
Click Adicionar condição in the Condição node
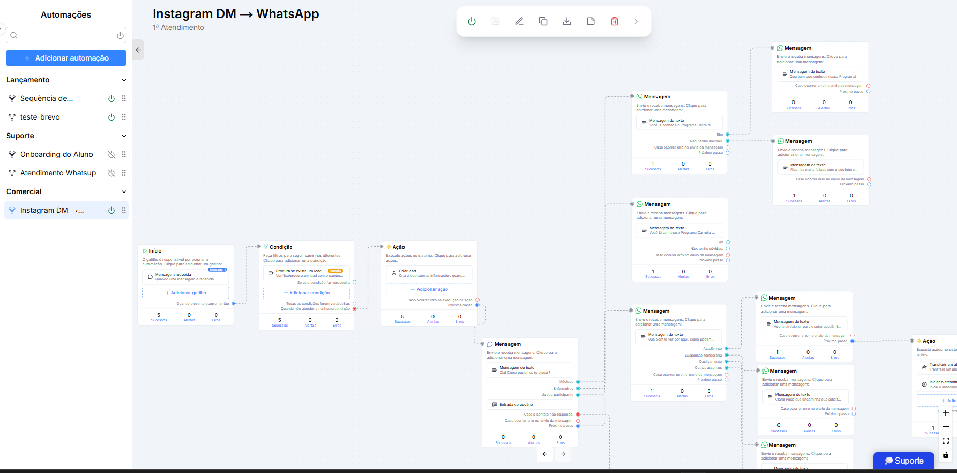point(306,293)
